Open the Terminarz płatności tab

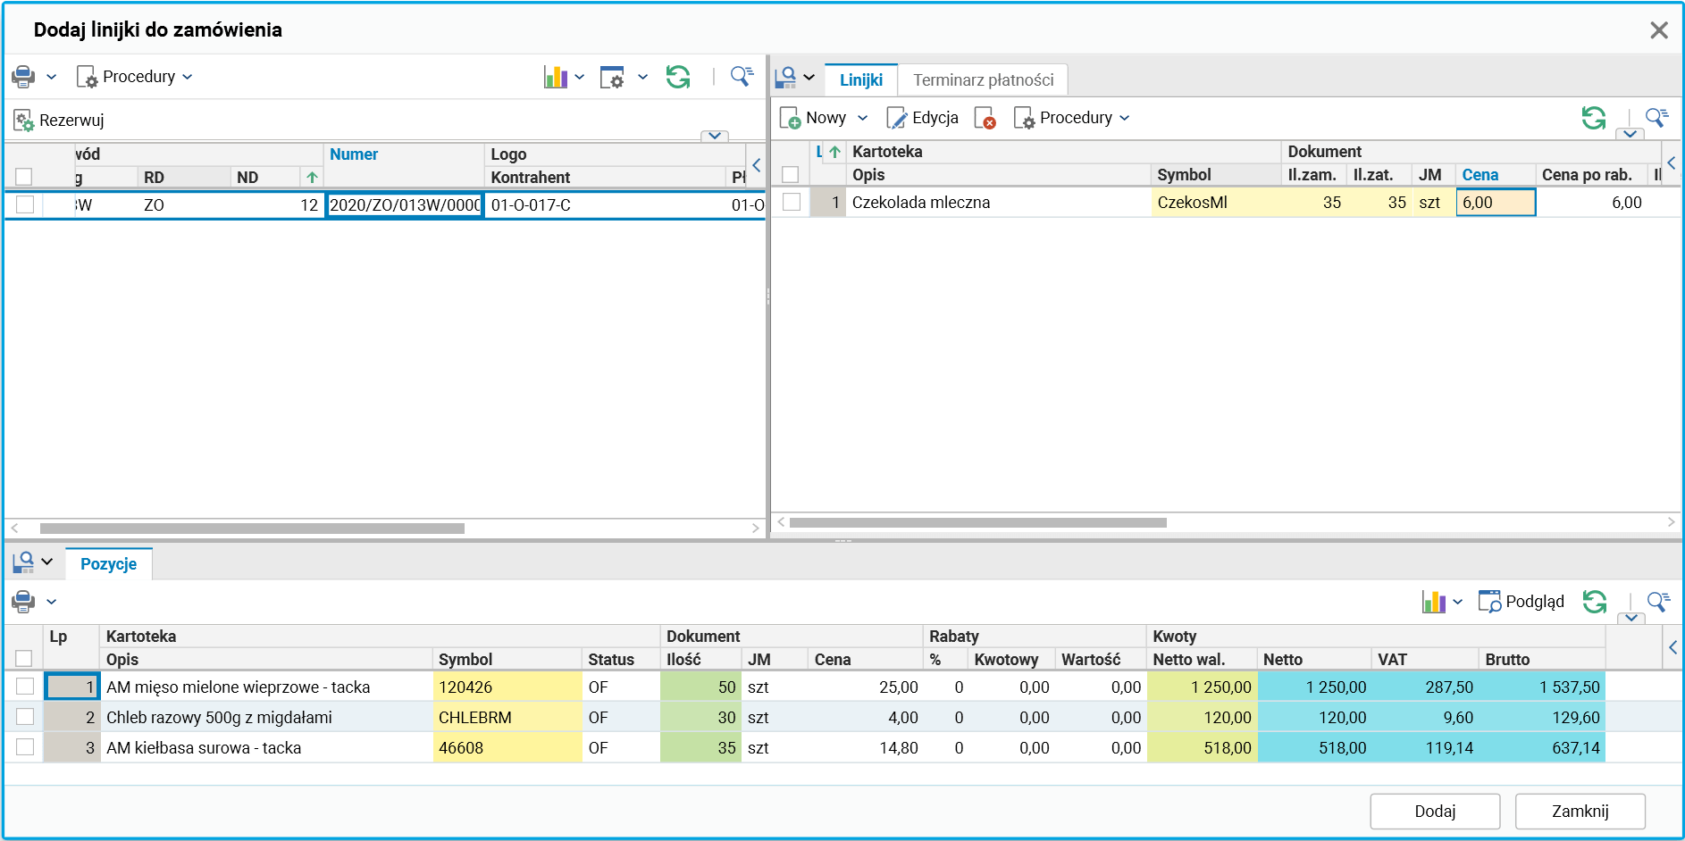click(984, 80)
